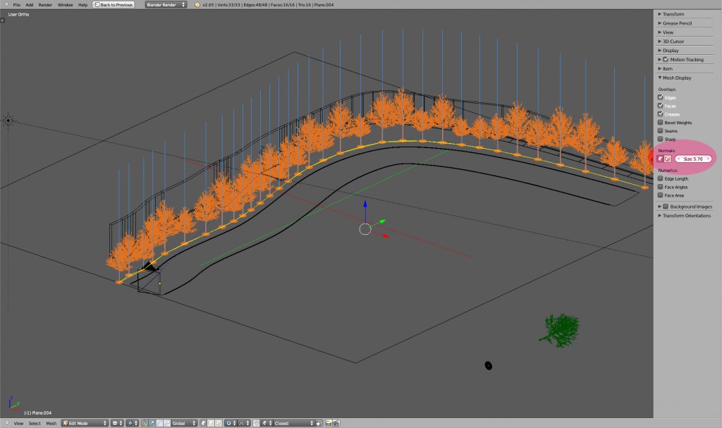Increase the normals Size 5.70 value

point(709,158)
